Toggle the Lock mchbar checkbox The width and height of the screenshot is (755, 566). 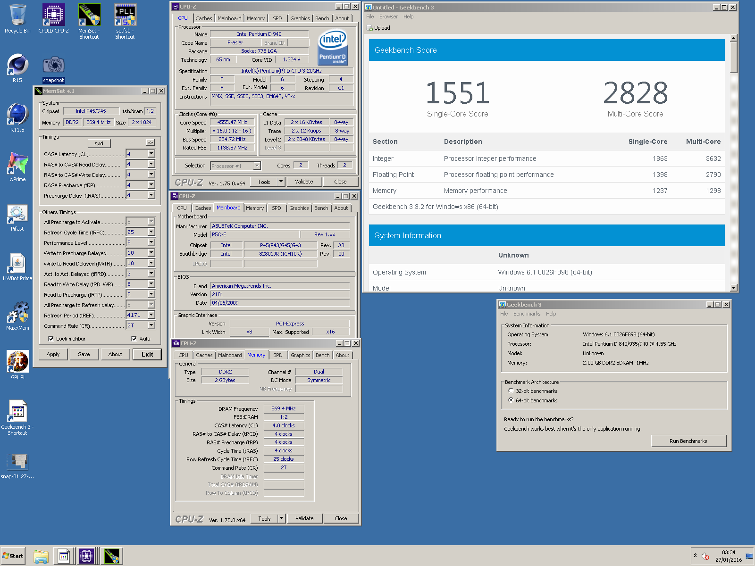tap(51, 339)
